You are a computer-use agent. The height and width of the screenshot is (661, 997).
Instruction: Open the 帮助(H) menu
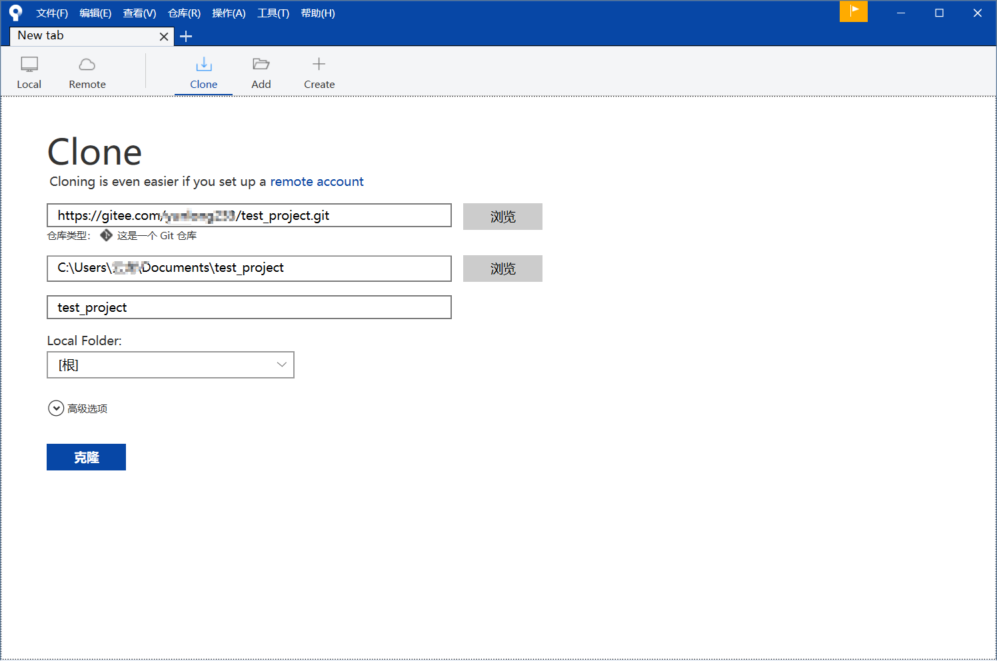(318, 13)
